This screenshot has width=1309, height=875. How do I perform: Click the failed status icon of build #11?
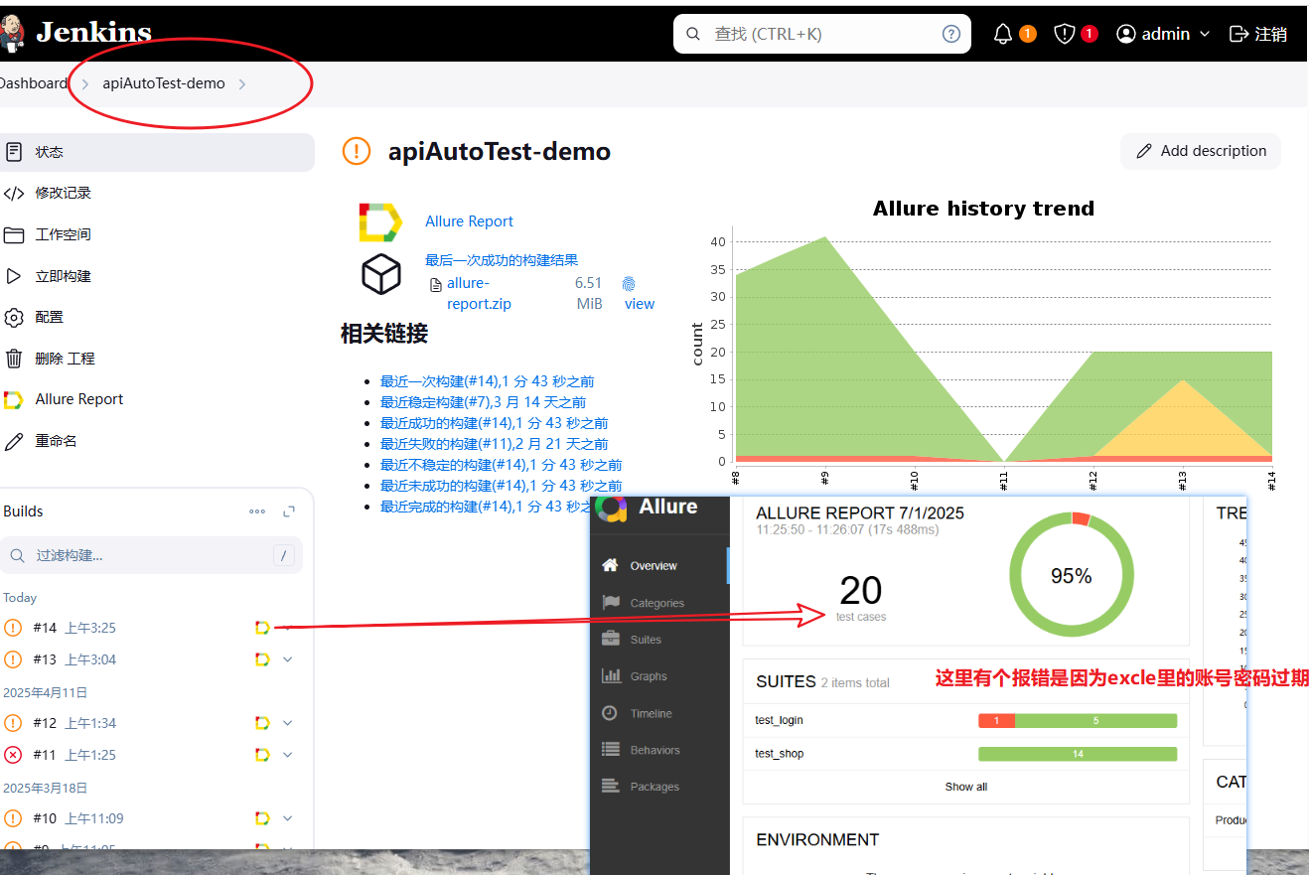click(13, 755)
